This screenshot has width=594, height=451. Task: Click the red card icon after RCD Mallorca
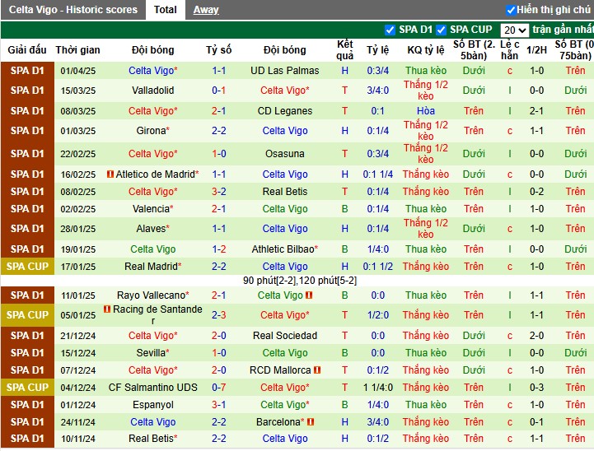pos(317,370)
